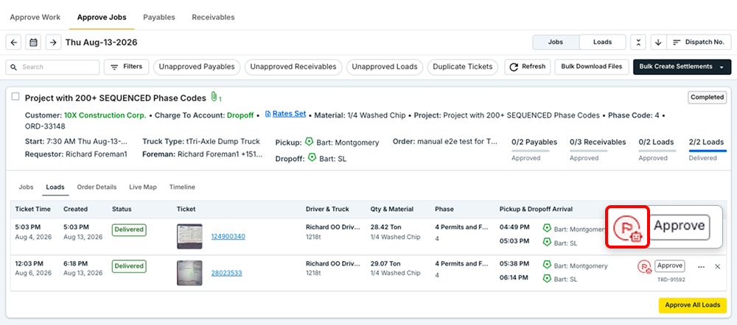This screenshot has width=737, height=325.
Task: Click Delivered status badge for 5:03 PM load
Action: coord(129,230)
